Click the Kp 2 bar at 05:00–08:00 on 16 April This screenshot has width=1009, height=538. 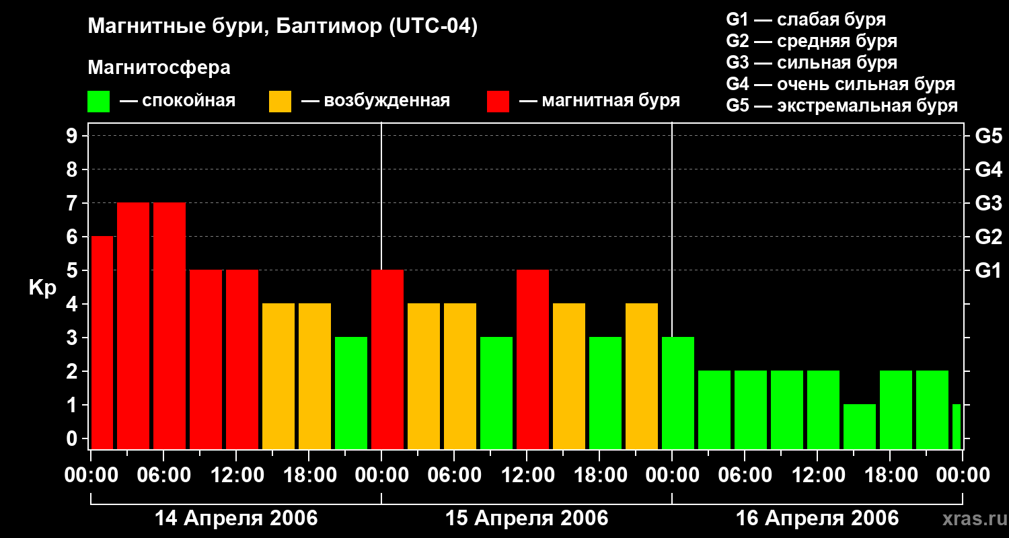tap(751, 410)
